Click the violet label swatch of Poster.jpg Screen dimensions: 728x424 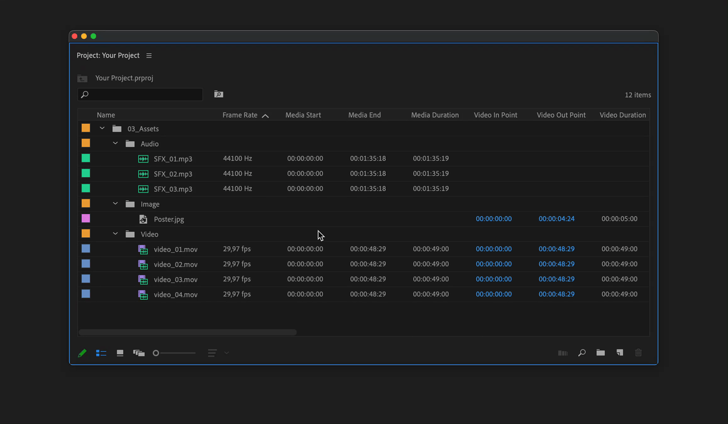(x=86, y=219)
